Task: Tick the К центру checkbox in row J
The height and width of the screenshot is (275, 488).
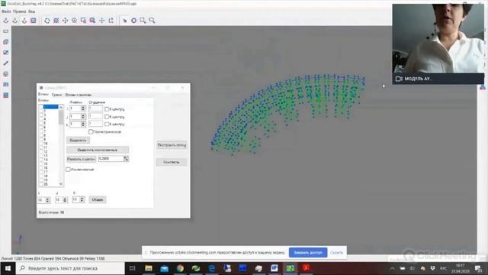Action: pyautogui.click(x=107, y=117)
